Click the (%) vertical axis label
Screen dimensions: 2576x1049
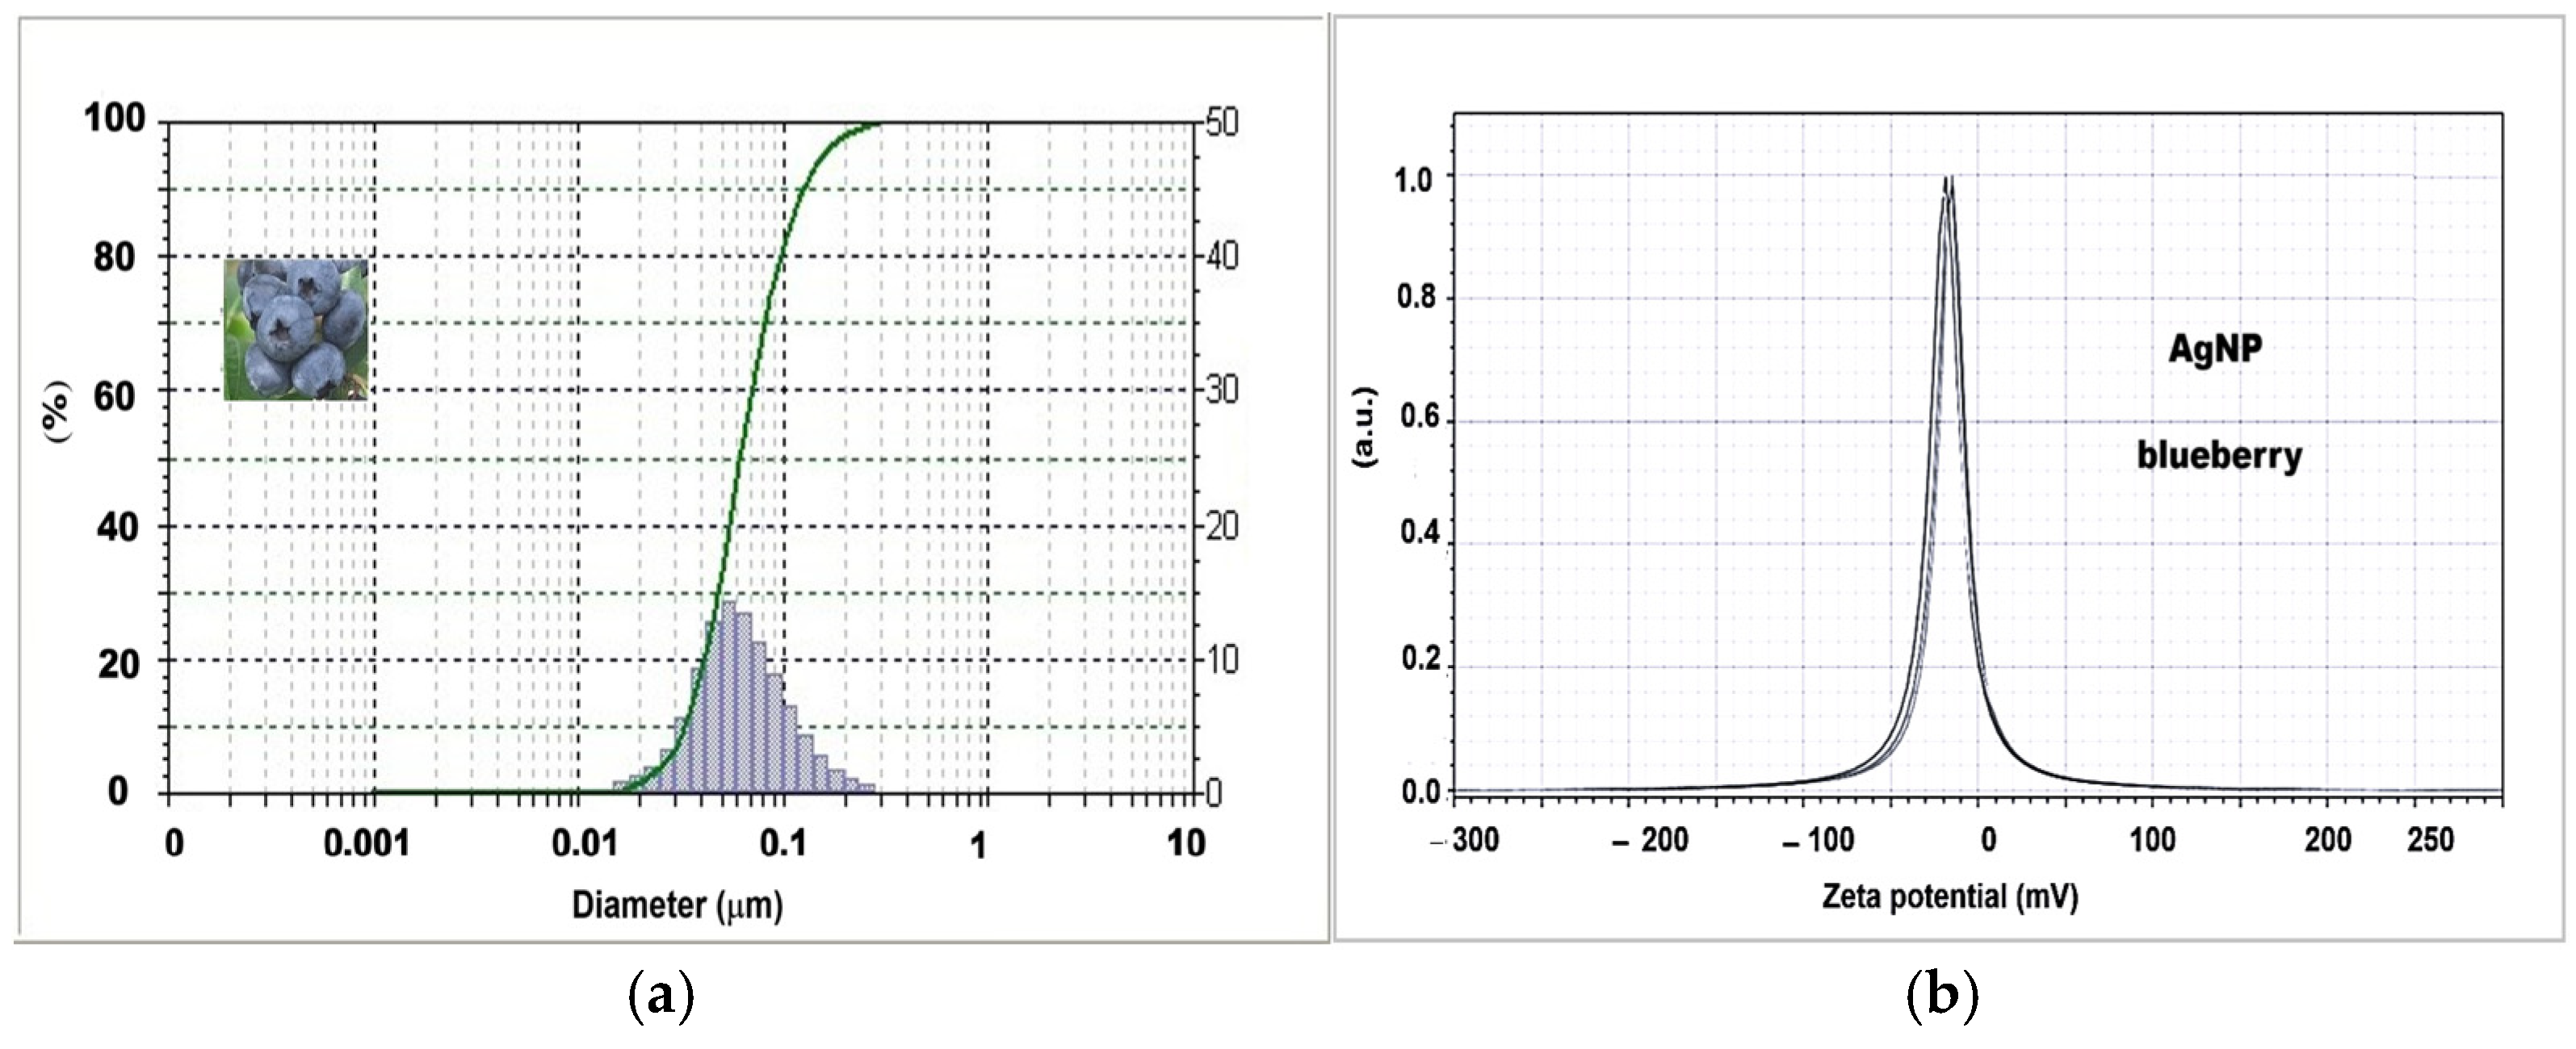(x=57, y=412)
